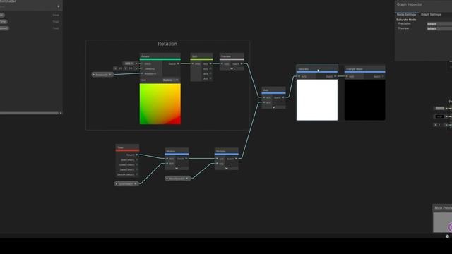Click the Center Y value field of Rotate node
This screenshot has height=254, width=452.
(131, 68)
